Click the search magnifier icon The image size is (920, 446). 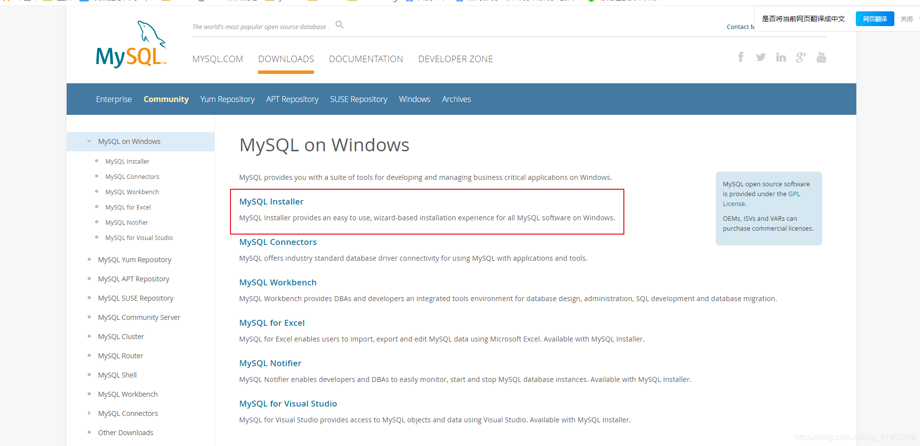(x=340, y=25)
